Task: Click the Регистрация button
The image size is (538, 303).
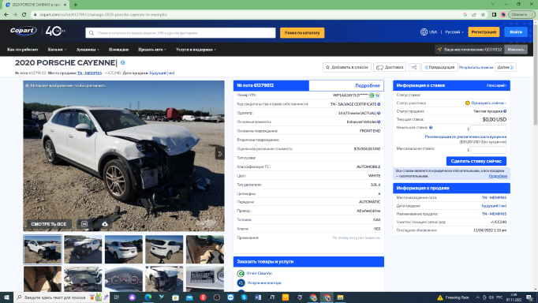Action: pyautogui.click(x=484, y=32)
